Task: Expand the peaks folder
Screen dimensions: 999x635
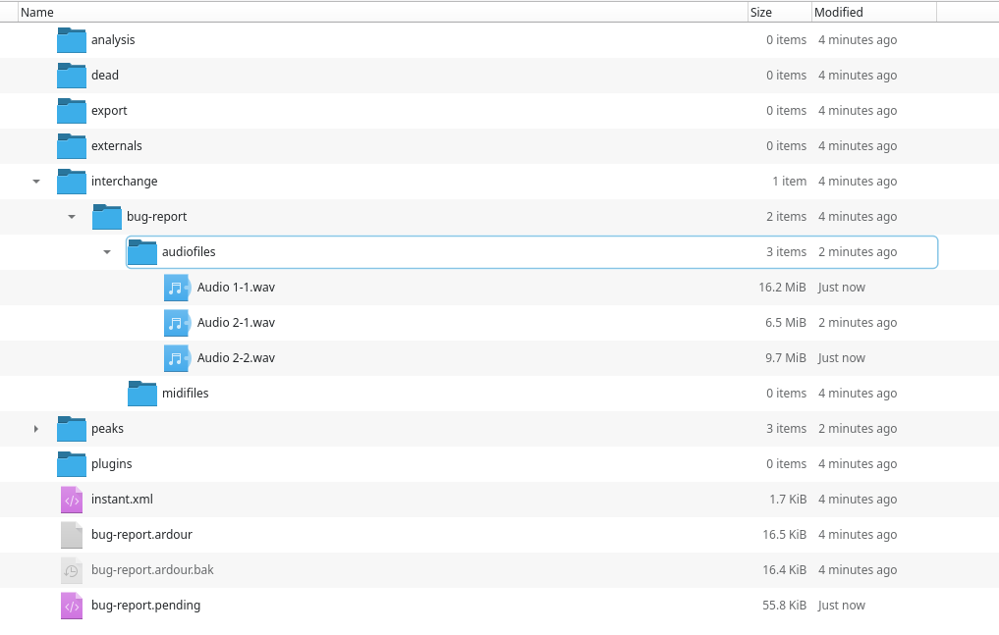Action: click(x=36, y=429)
